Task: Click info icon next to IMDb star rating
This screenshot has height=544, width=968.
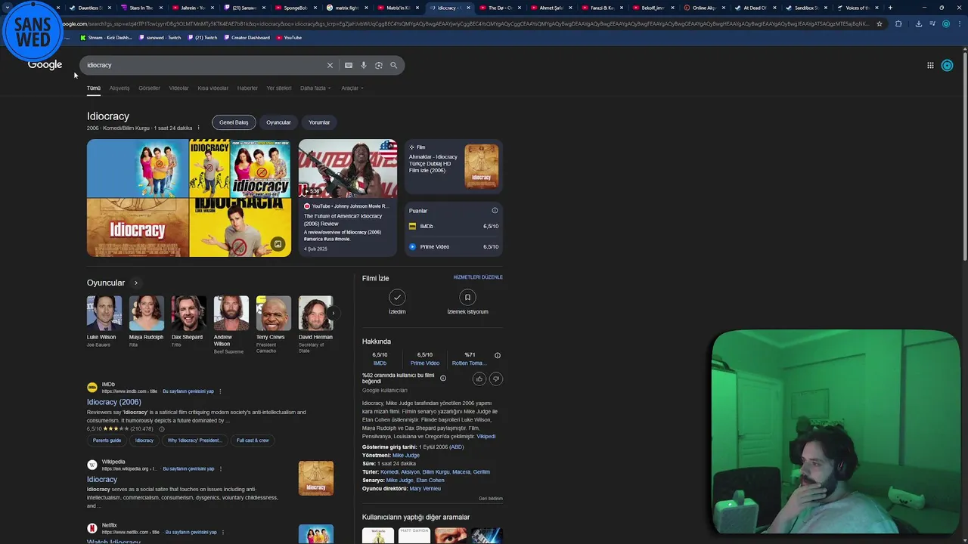Action: 161,429
